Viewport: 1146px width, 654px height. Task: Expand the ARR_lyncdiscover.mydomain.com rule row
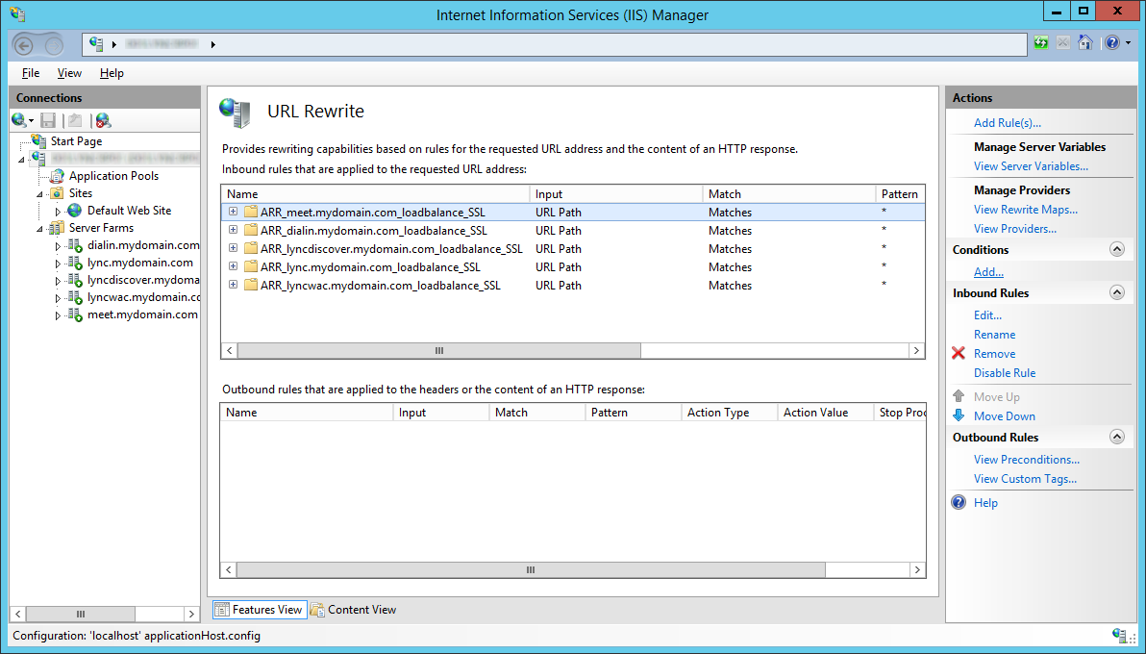pos(234,248)
